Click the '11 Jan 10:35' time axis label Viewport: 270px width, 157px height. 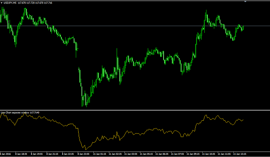(x=209, y=154)
